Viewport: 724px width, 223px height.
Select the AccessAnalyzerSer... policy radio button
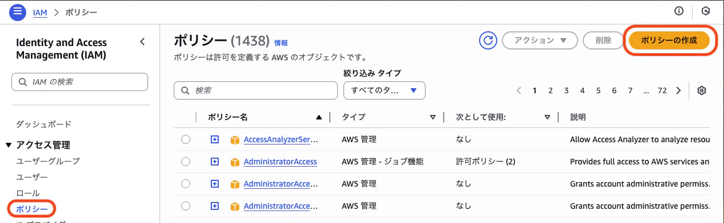pos(185,139)
